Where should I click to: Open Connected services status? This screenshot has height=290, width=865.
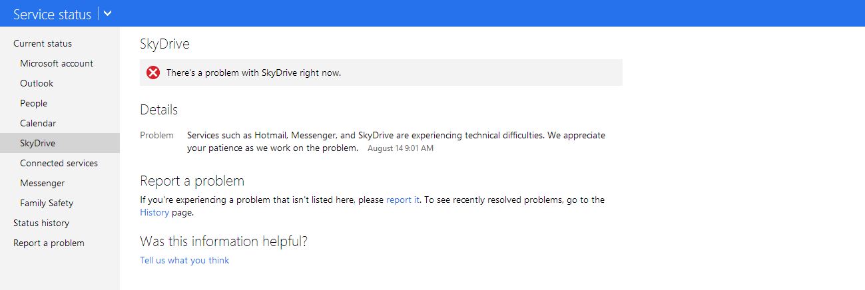pyautogui.click(x=59, y=164)
